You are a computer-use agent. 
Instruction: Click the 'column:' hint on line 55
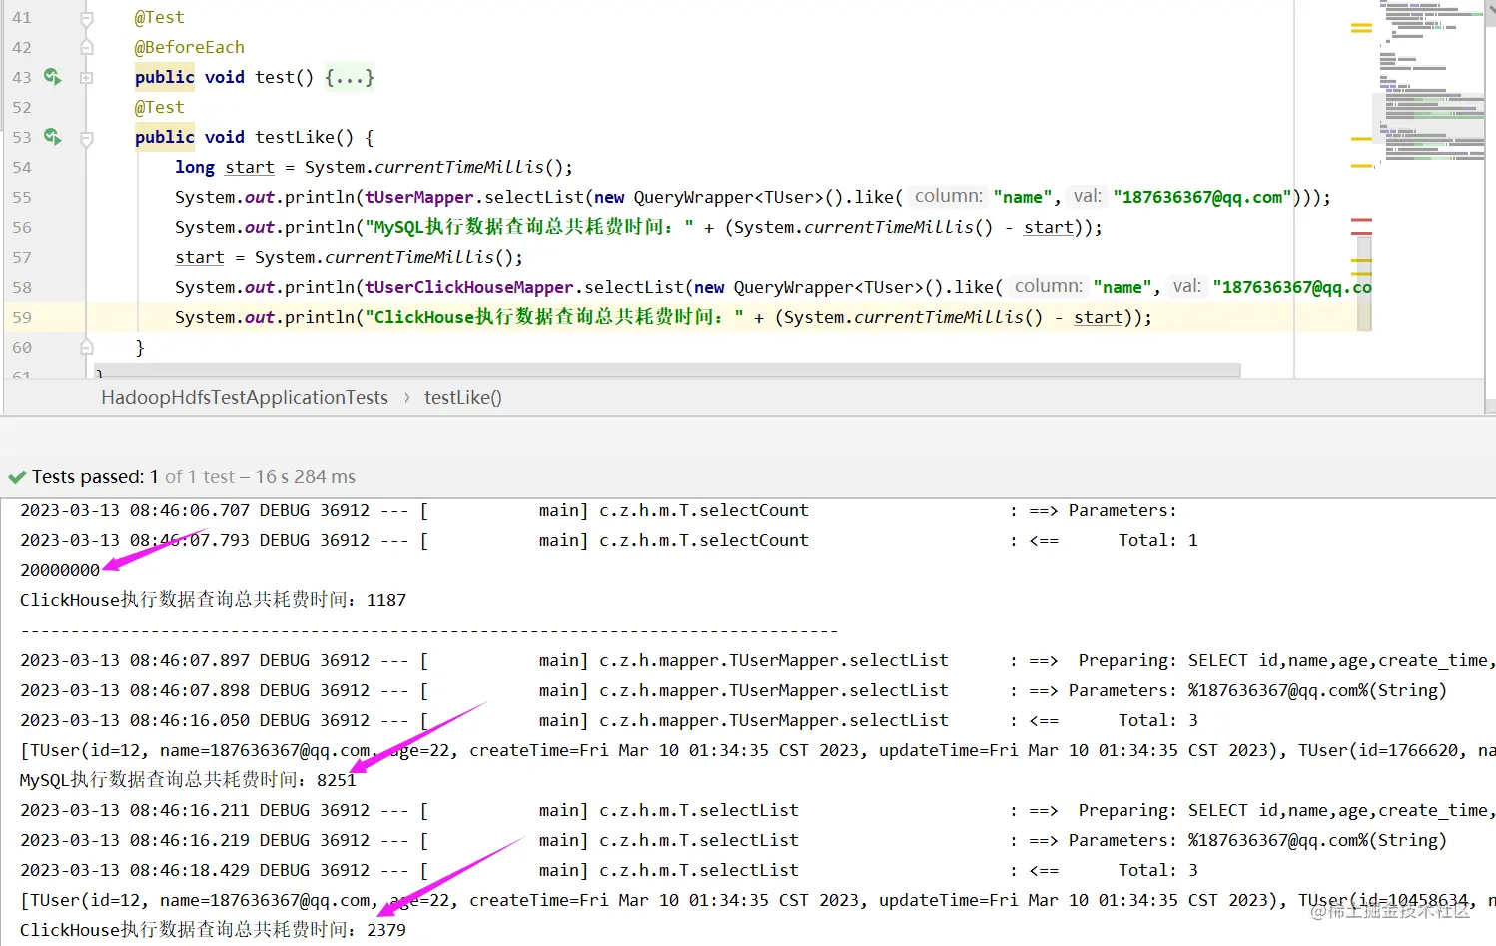[x=948, y=196]
